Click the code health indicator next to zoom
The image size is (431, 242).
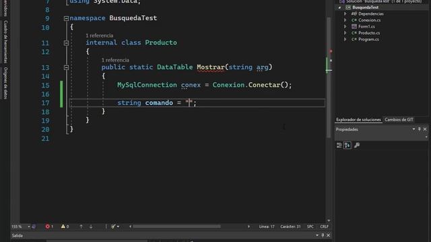[x=34, y=227]
